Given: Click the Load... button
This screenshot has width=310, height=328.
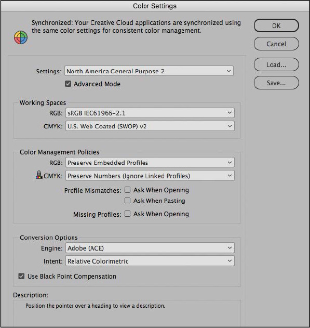Looking at the screenshot, I should click(276, 64).
